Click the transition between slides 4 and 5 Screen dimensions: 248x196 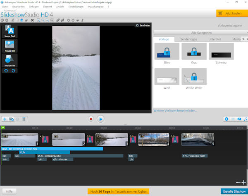pos(175,139)
